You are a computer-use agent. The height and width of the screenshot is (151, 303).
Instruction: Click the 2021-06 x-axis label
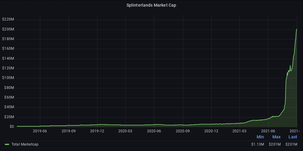pyautogui.click(x=268, y=131)
